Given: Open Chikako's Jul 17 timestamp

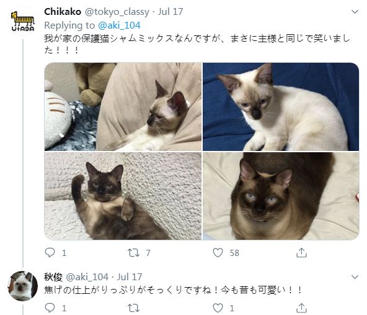Looking at the screenshot, I should tap(170, 12).
